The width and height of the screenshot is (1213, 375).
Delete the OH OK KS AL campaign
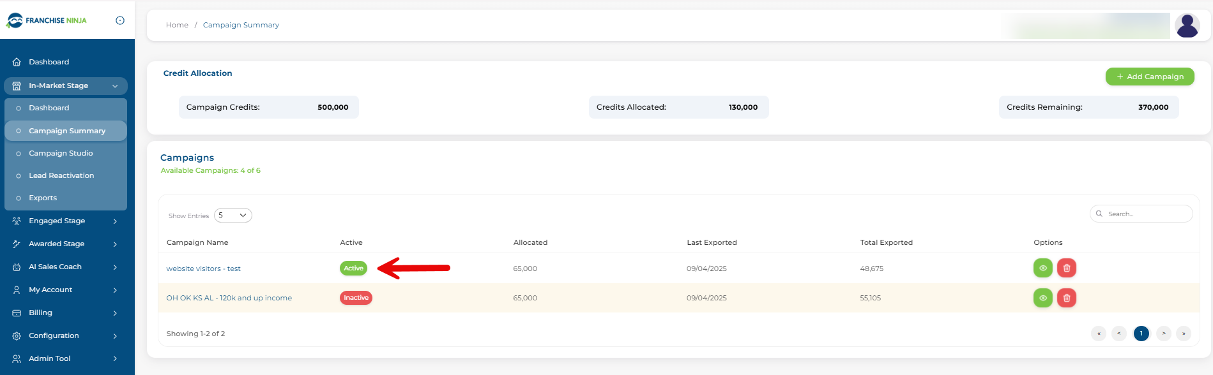[1066, 298]
